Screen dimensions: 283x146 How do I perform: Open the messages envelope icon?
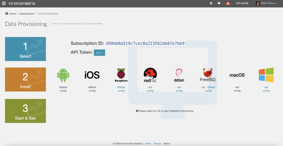[219, 3]
